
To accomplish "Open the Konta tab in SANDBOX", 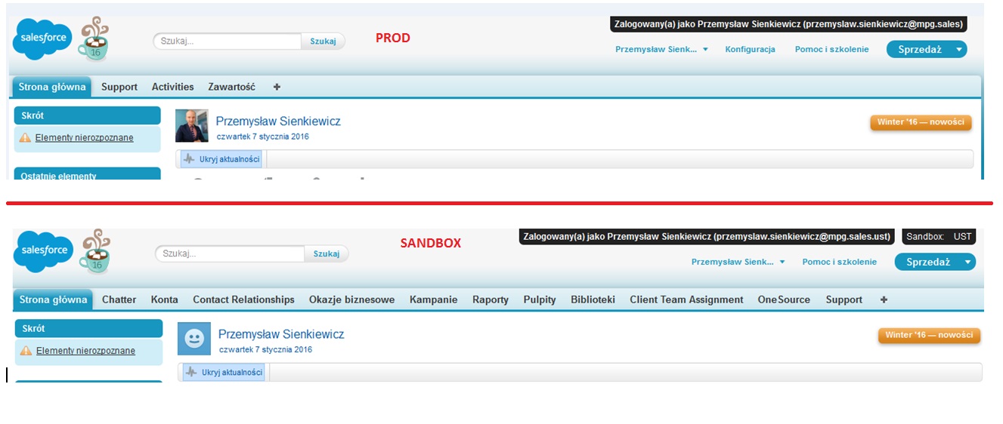I will click(164, 300).
